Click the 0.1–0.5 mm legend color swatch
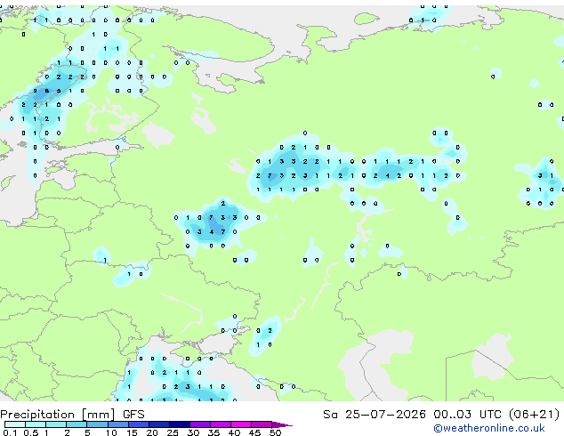This screenshot has height=436, width=564. (15, 424)
